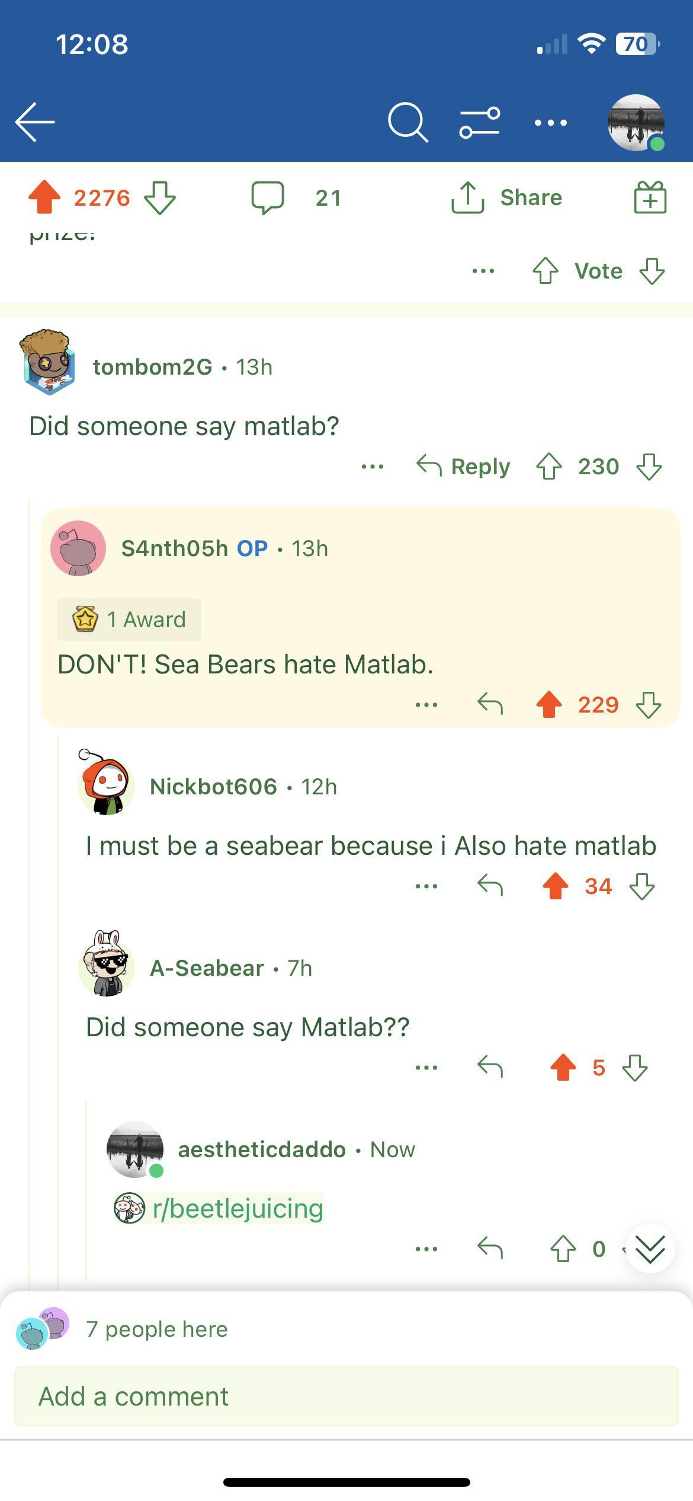Viewport: 693px width, 1501px height.
Task: Open the search icon in the top bar
Action: pyautogui.click(x=408, y=122)
